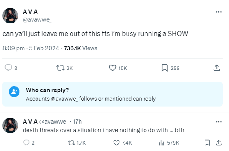View analytics showing 579K on reply tweet
The height and width of the screenshot is (151, 229).
pyautogui.click(x=161, y=142)
